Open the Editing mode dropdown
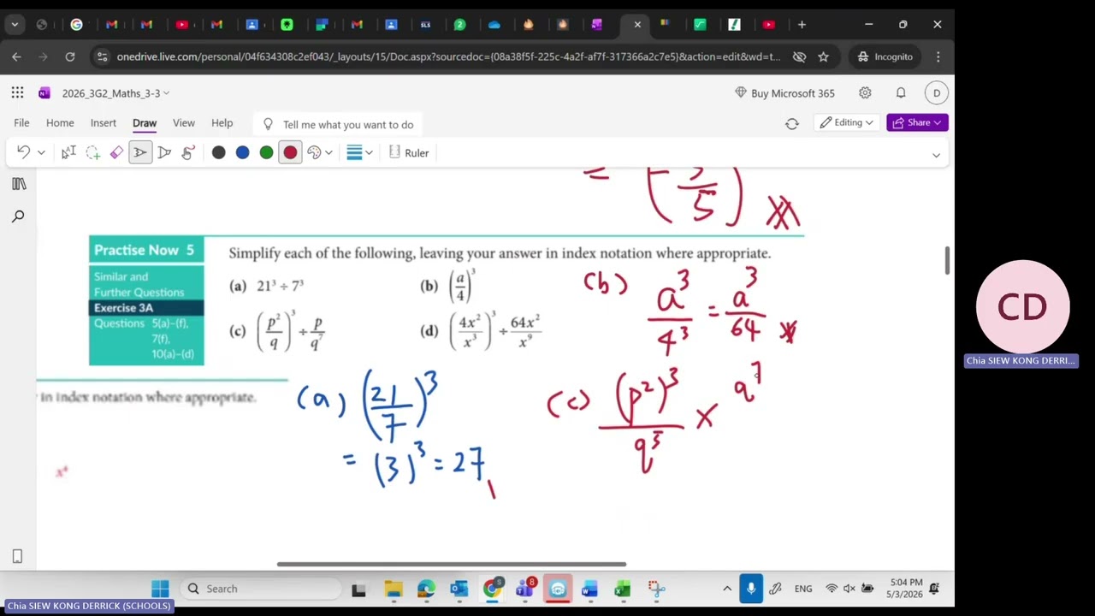This screenshot has width=1095, height=616. (x=846, y=123)
